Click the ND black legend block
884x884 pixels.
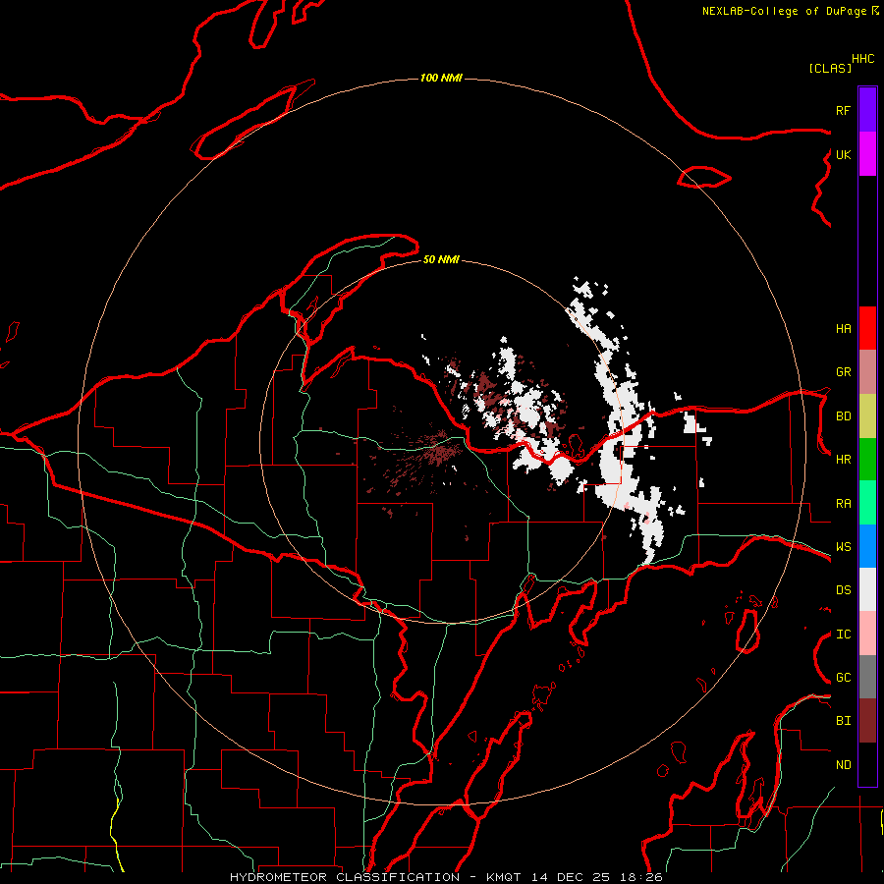pyautogui.click(x=867, y=764)
